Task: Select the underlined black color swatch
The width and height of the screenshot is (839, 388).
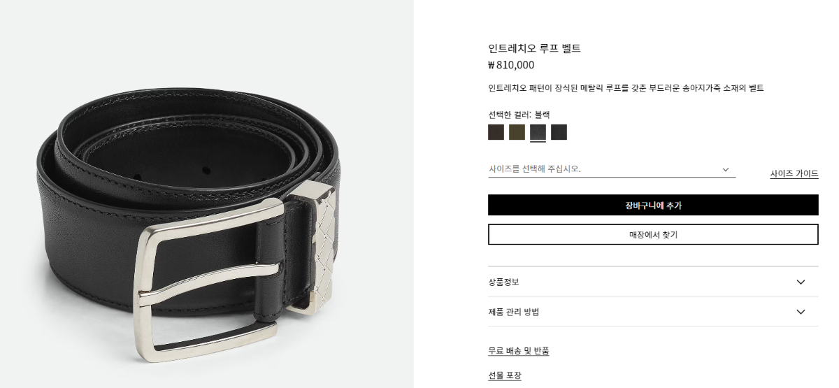Action: tap(538, 132)
